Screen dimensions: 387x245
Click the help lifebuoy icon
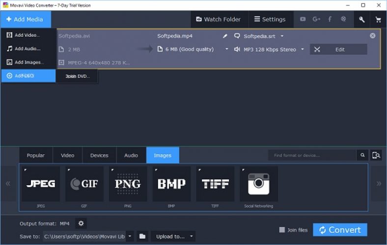tap(343, 19)
